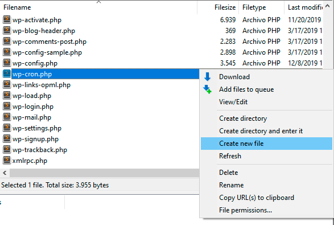Open File permissions... dialog
Image resolution: width=334 pixels, height=225 pixels.
266,210
